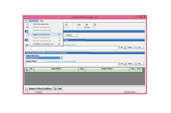Click into the output file(s) path field
This screenshot has width=171, height=113.
pos(72,64)
